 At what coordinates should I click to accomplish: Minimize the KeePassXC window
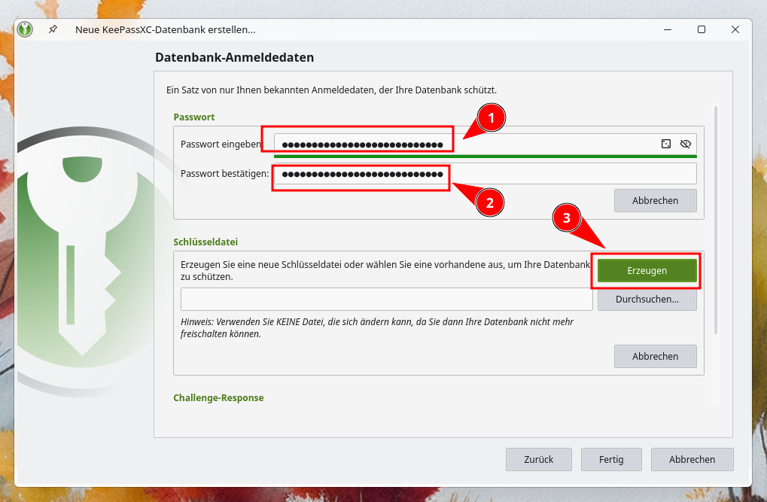tap(667, 29)
